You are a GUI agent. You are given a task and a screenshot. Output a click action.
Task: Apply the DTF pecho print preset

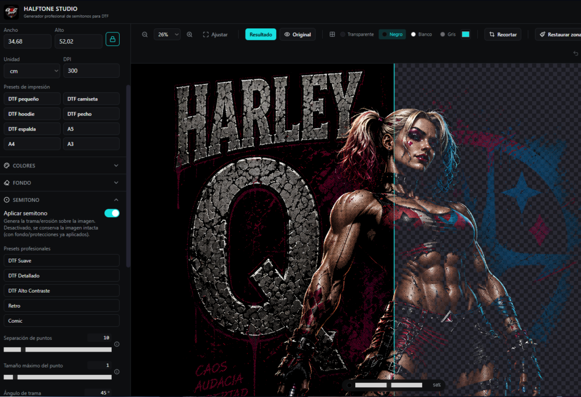91,113
